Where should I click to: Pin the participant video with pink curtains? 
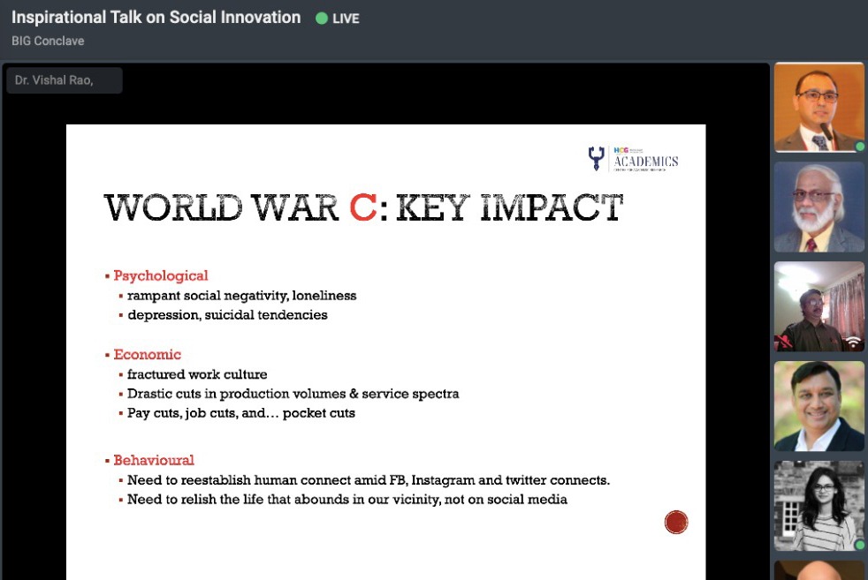819,306
